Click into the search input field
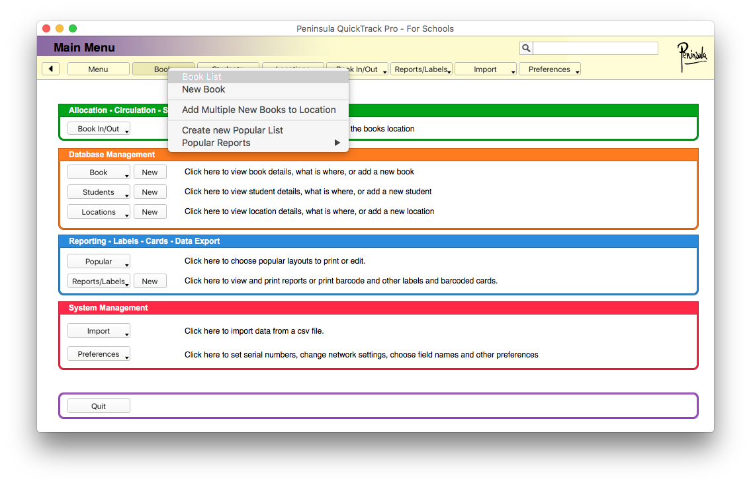This screenshot has width=751, height=485. (596, 48)
